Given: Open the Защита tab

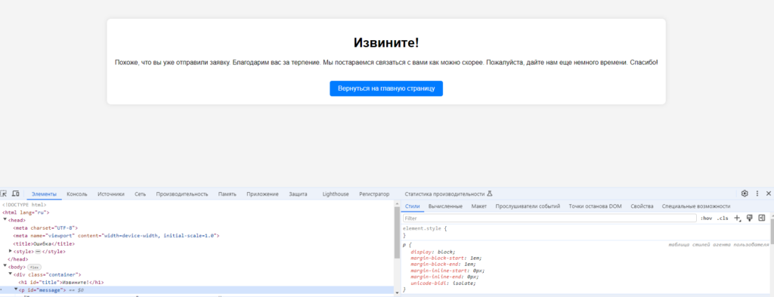Looking at the screenshot, I should click(x=298, y=194).
